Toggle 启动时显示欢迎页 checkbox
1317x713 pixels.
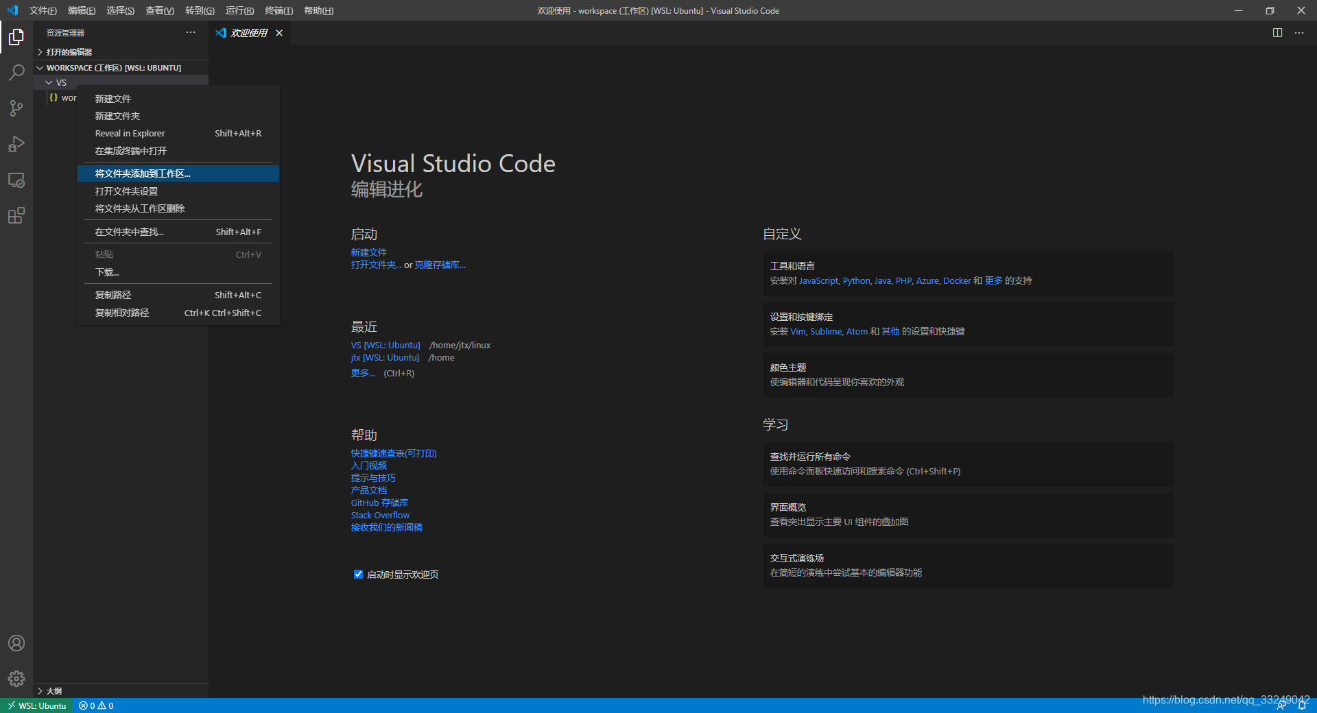click(358, 575)
